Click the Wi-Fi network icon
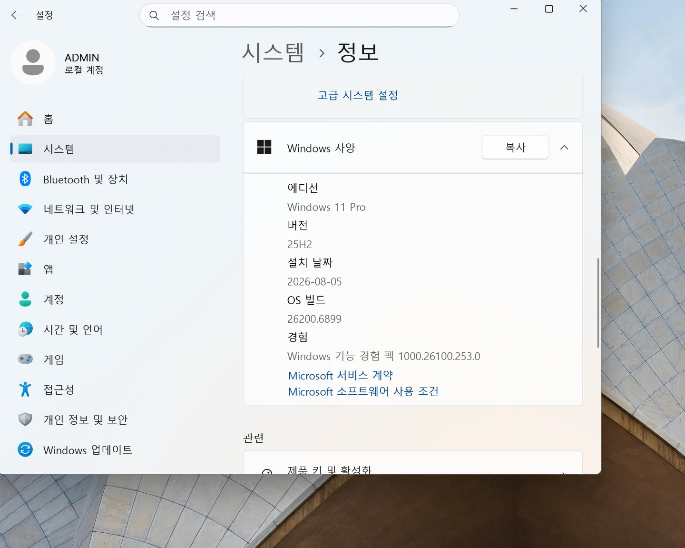 click(x=25, y=209)
